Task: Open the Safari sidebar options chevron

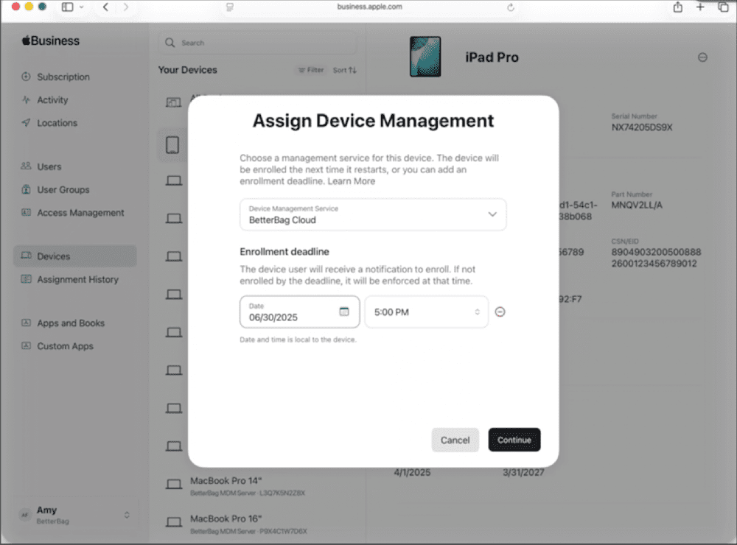Action: 81,7
